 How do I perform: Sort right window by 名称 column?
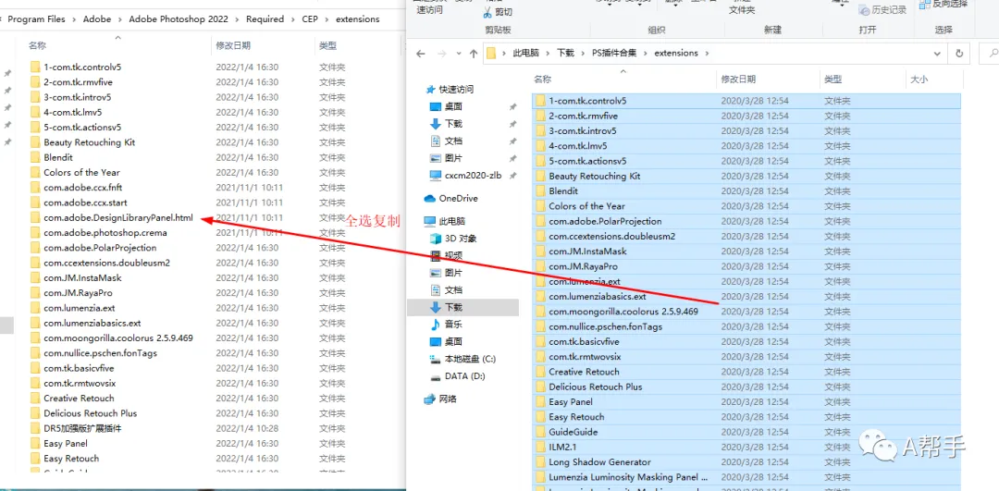tap(542, 80)
